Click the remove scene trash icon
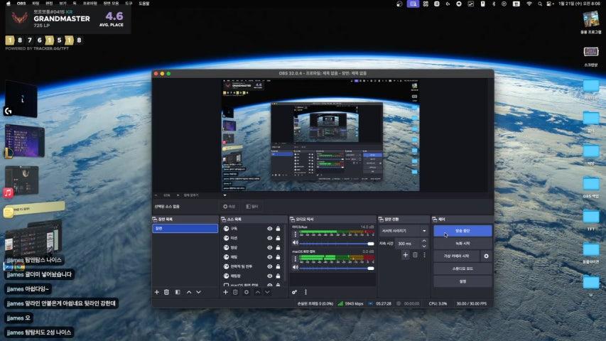The width and height of the screenshot is (606, 341). coord(167,292)
